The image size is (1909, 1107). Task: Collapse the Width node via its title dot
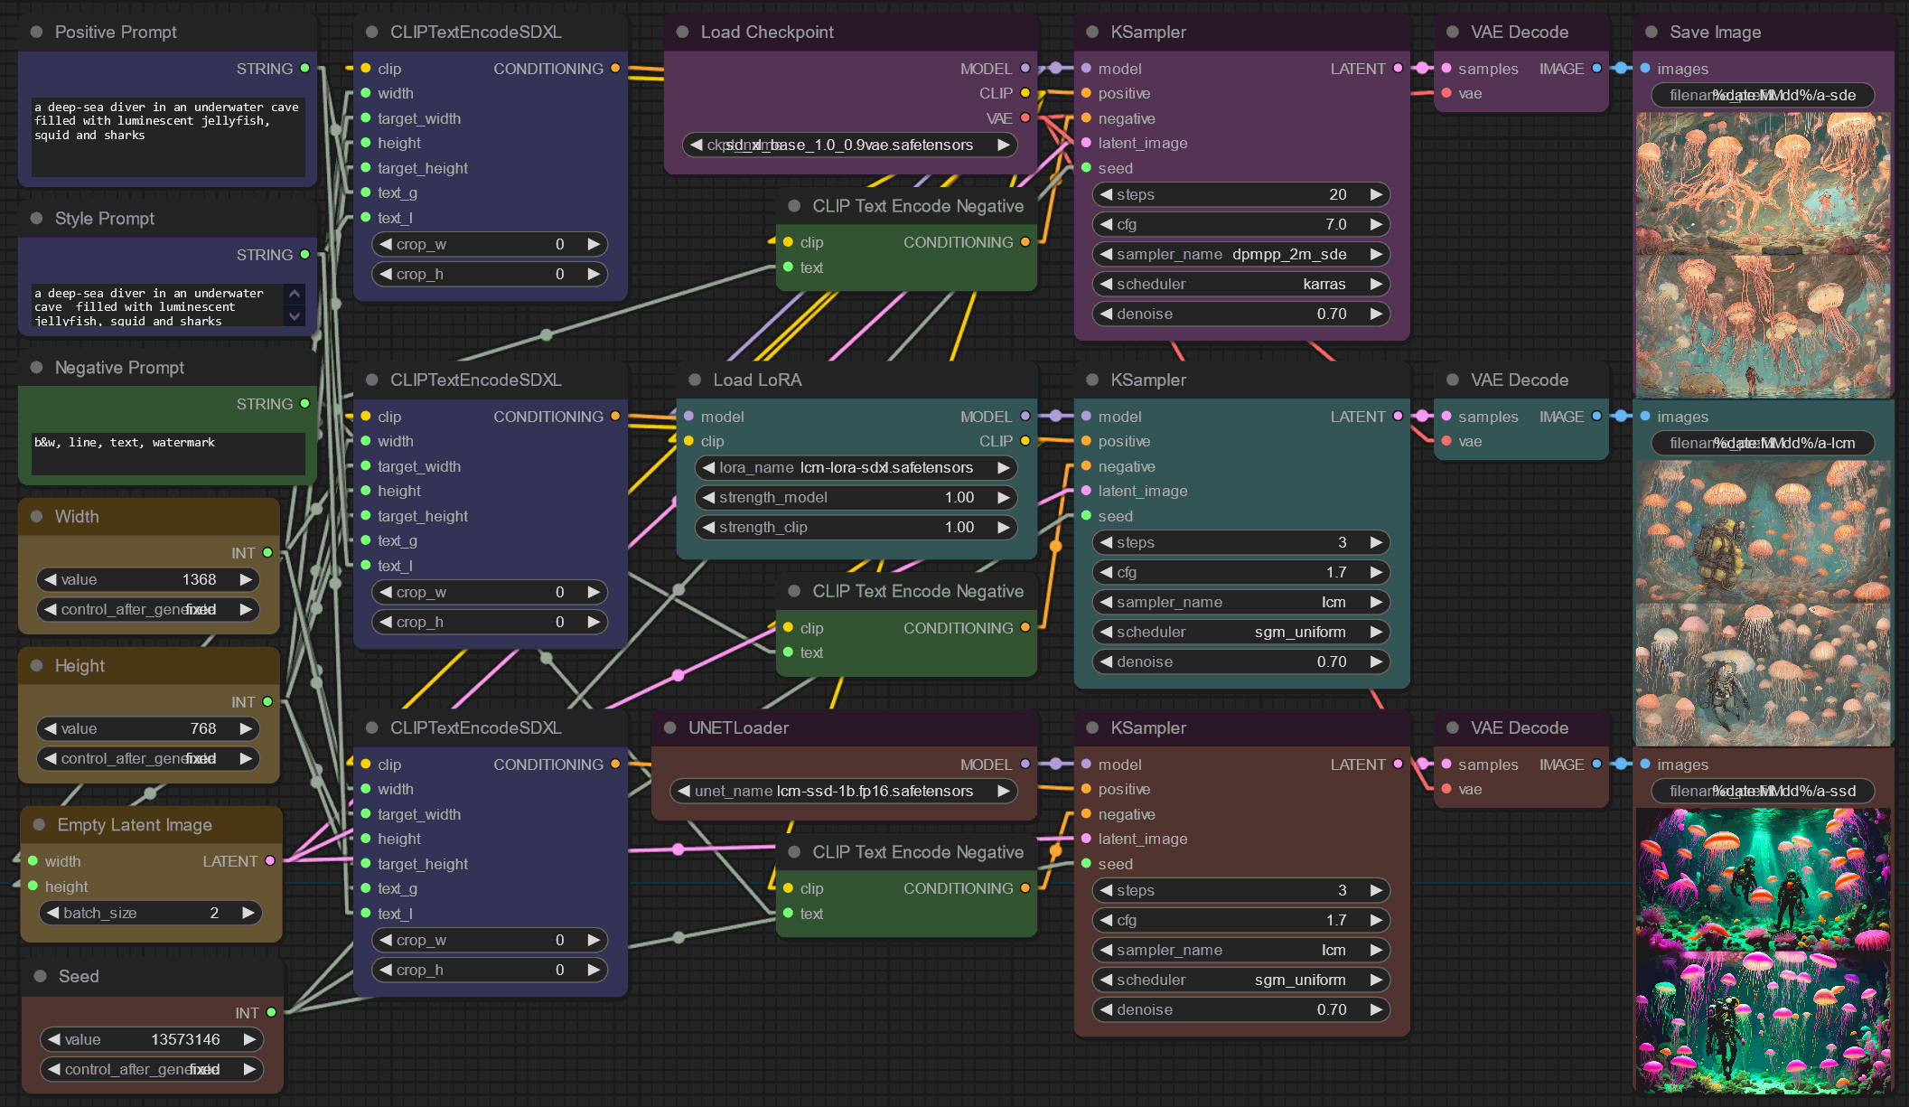[x=37, y=516]
